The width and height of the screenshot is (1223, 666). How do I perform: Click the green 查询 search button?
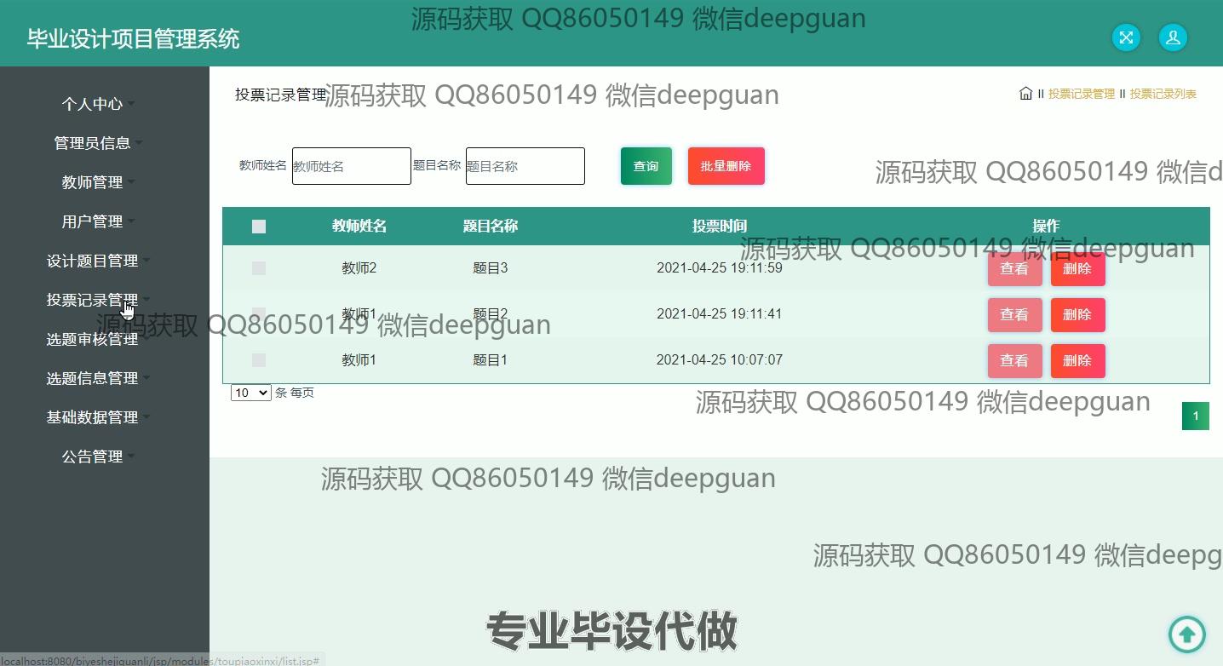coord(646,166)
